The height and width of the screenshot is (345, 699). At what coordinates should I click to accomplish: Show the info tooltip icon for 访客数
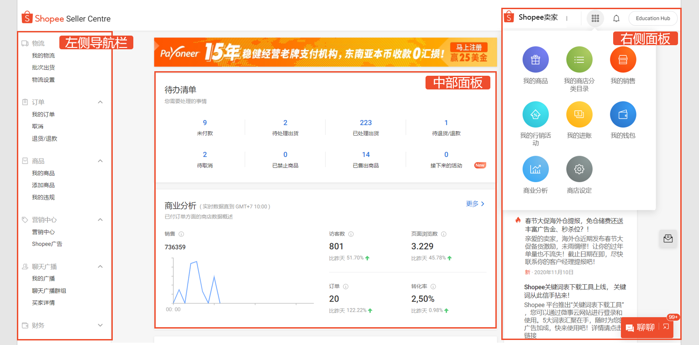click(x=351, y=234)
